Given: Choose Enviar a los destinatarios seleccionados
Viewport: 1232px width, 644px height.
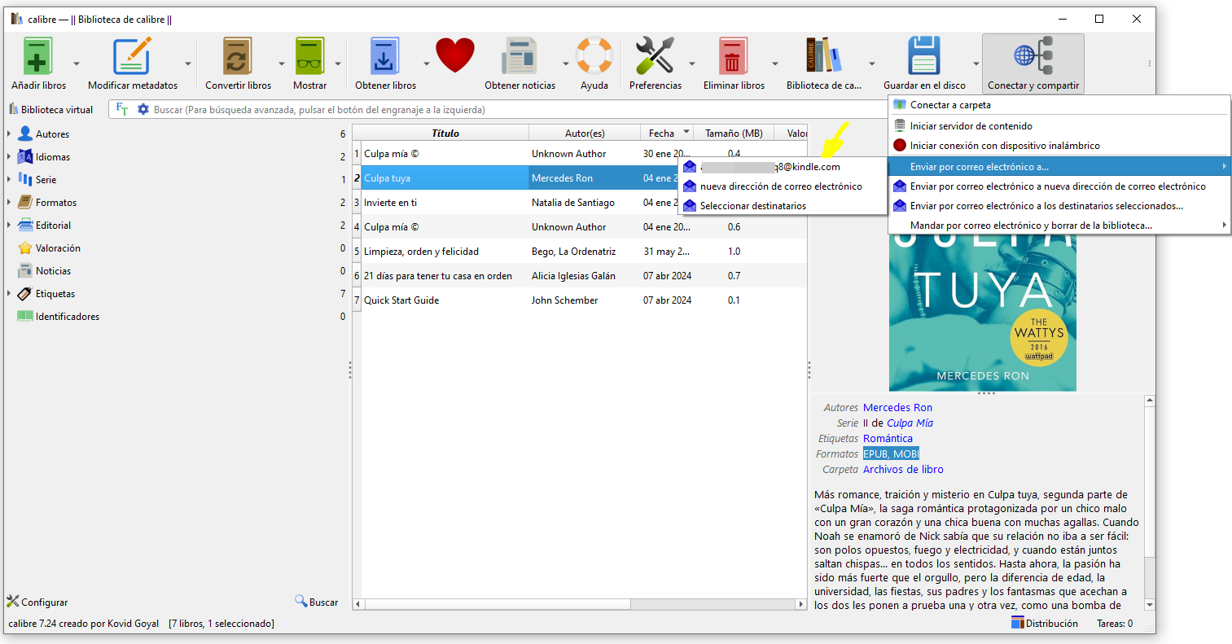Looking at the screenshot, I should tap(1059, 206).
